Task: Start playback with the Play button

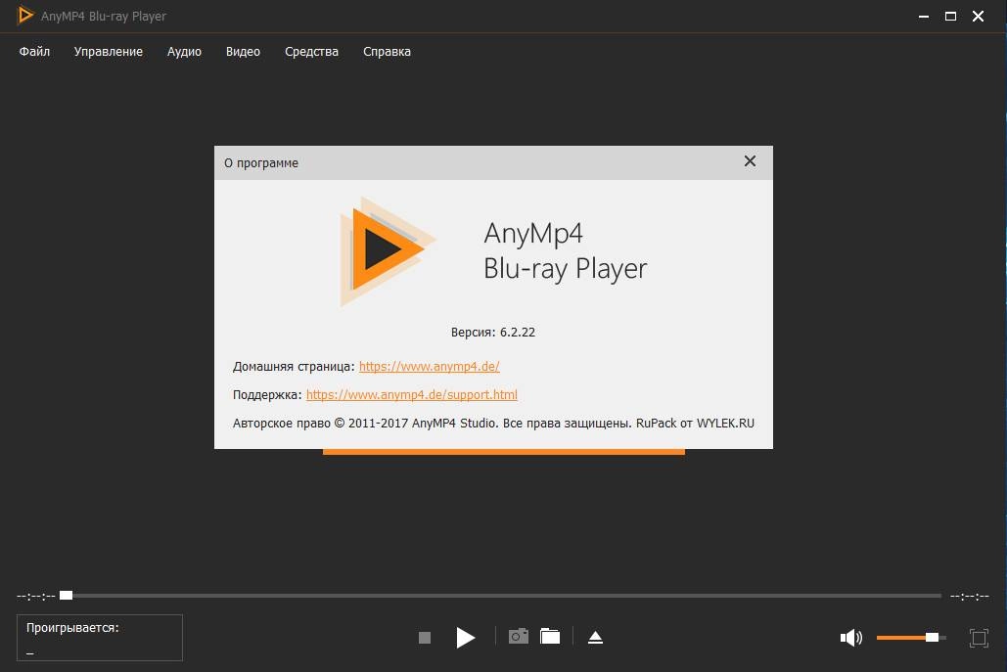Action: point(466,638)
